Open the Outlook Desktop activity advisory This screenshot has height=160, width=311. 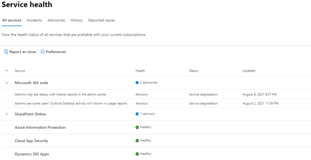pyautogui.click(x=71, y=103)
